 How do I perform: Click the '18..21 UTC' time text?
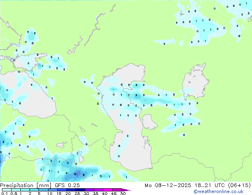(x=210, y=185)
